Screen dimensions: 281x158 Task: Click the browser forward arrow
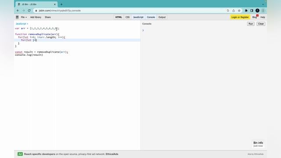pyautogui.click(x=23, y=11)
